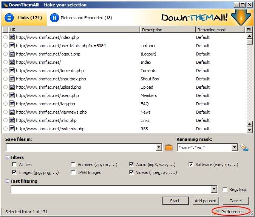The width and height of the screenshot is (255, 217).
Task: Uncheck the Videos (mpeg, avi) filter
Action: (x=131, y=172)
